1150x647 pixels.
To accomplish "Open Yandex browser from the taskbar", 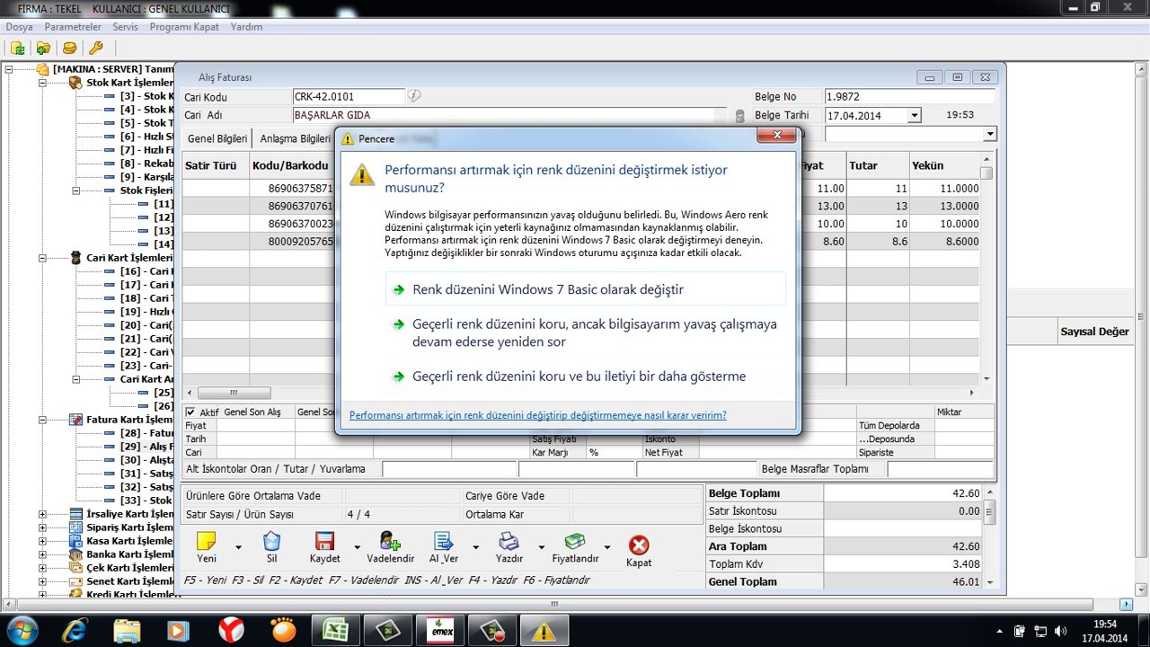I will (232, 630).
